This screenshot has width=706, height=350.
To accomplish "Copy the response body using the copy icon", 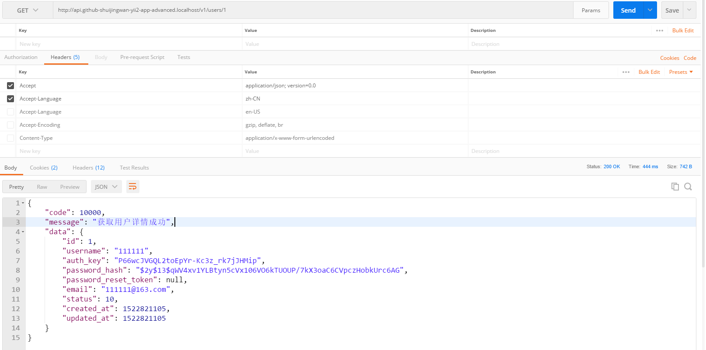I will (x=675, y=187).
